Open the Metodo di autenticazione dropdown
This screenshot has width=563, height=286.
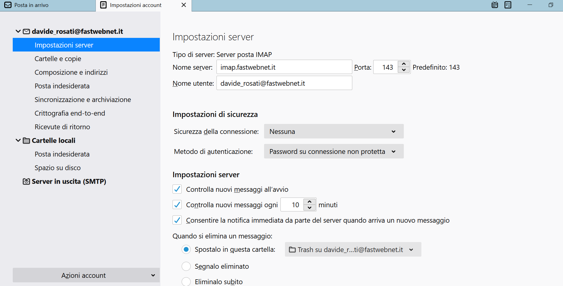pos(333,151)
